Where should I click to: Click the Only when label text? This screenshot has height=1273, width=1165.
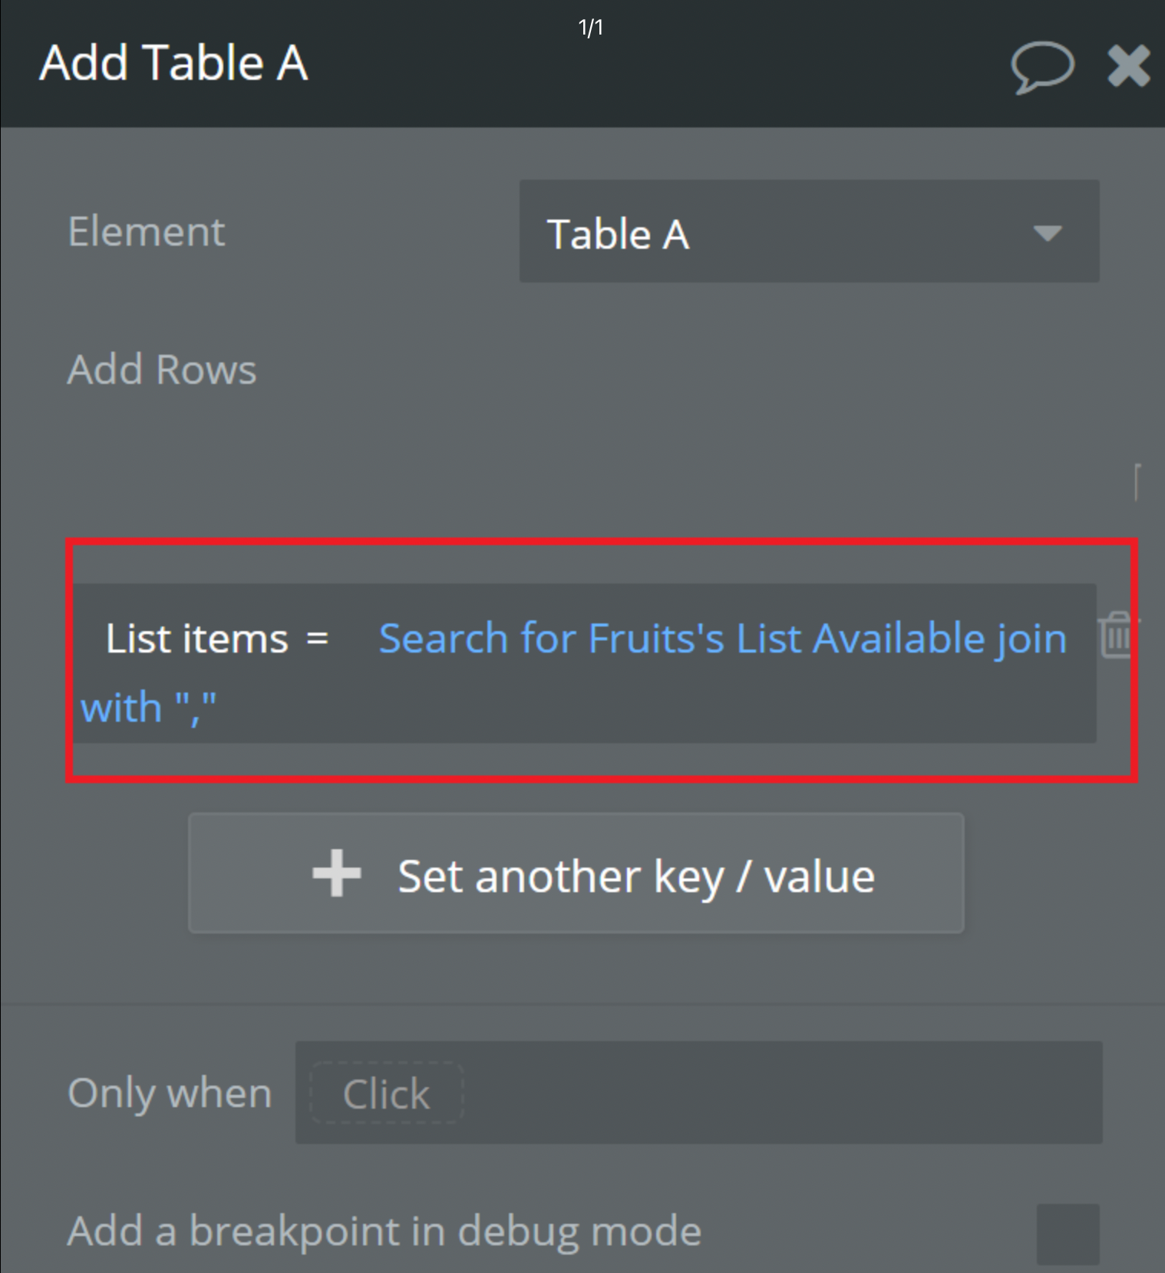pyautogui.click(x=170, y=1093)
